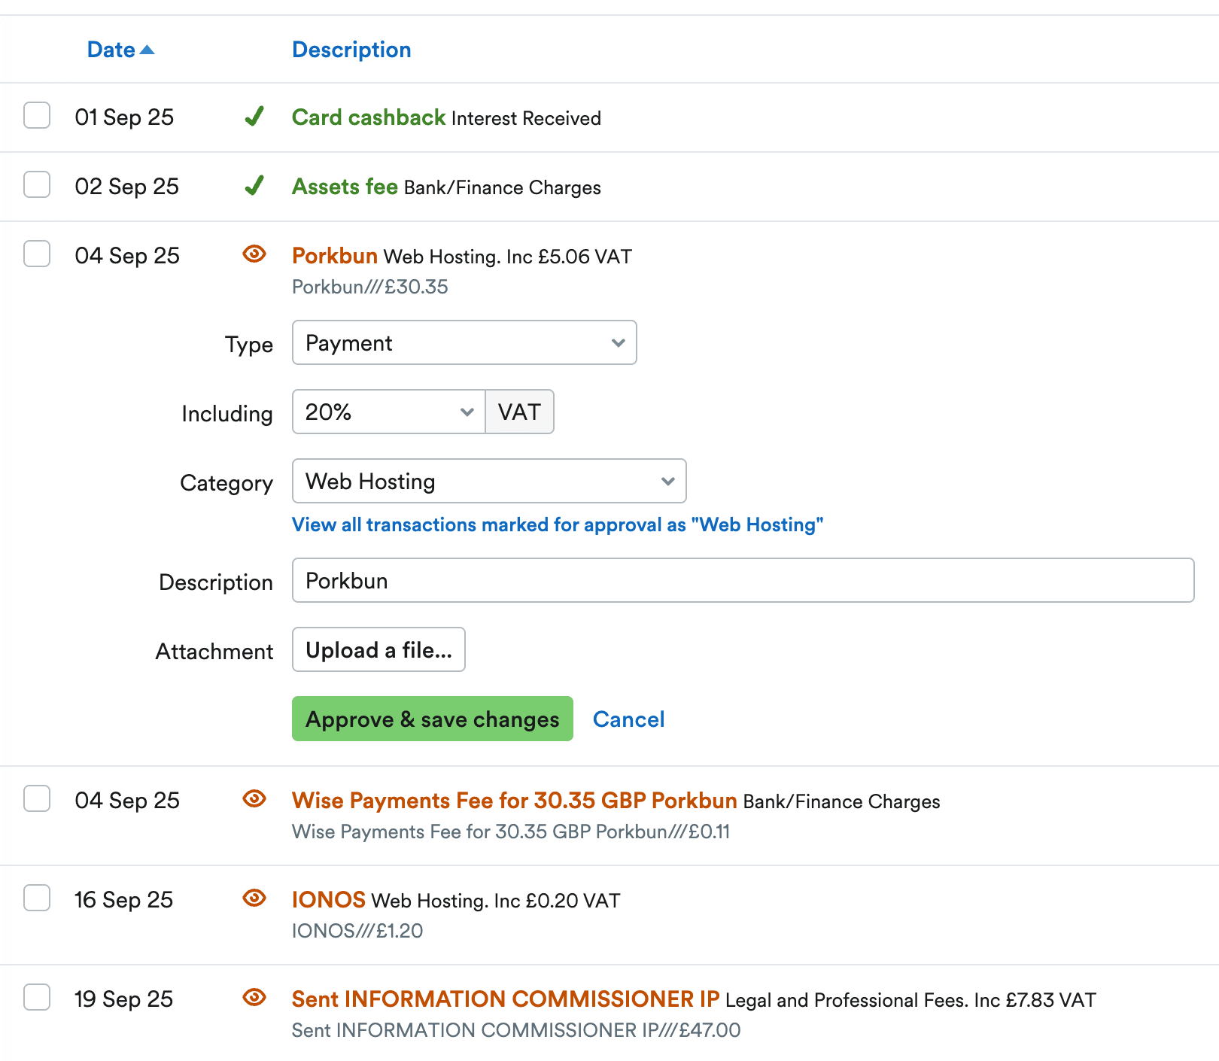The width and height of the screenshot is (1219, 1061).
Task: Open the Card cashback transaction
Action: click(369, 117)
